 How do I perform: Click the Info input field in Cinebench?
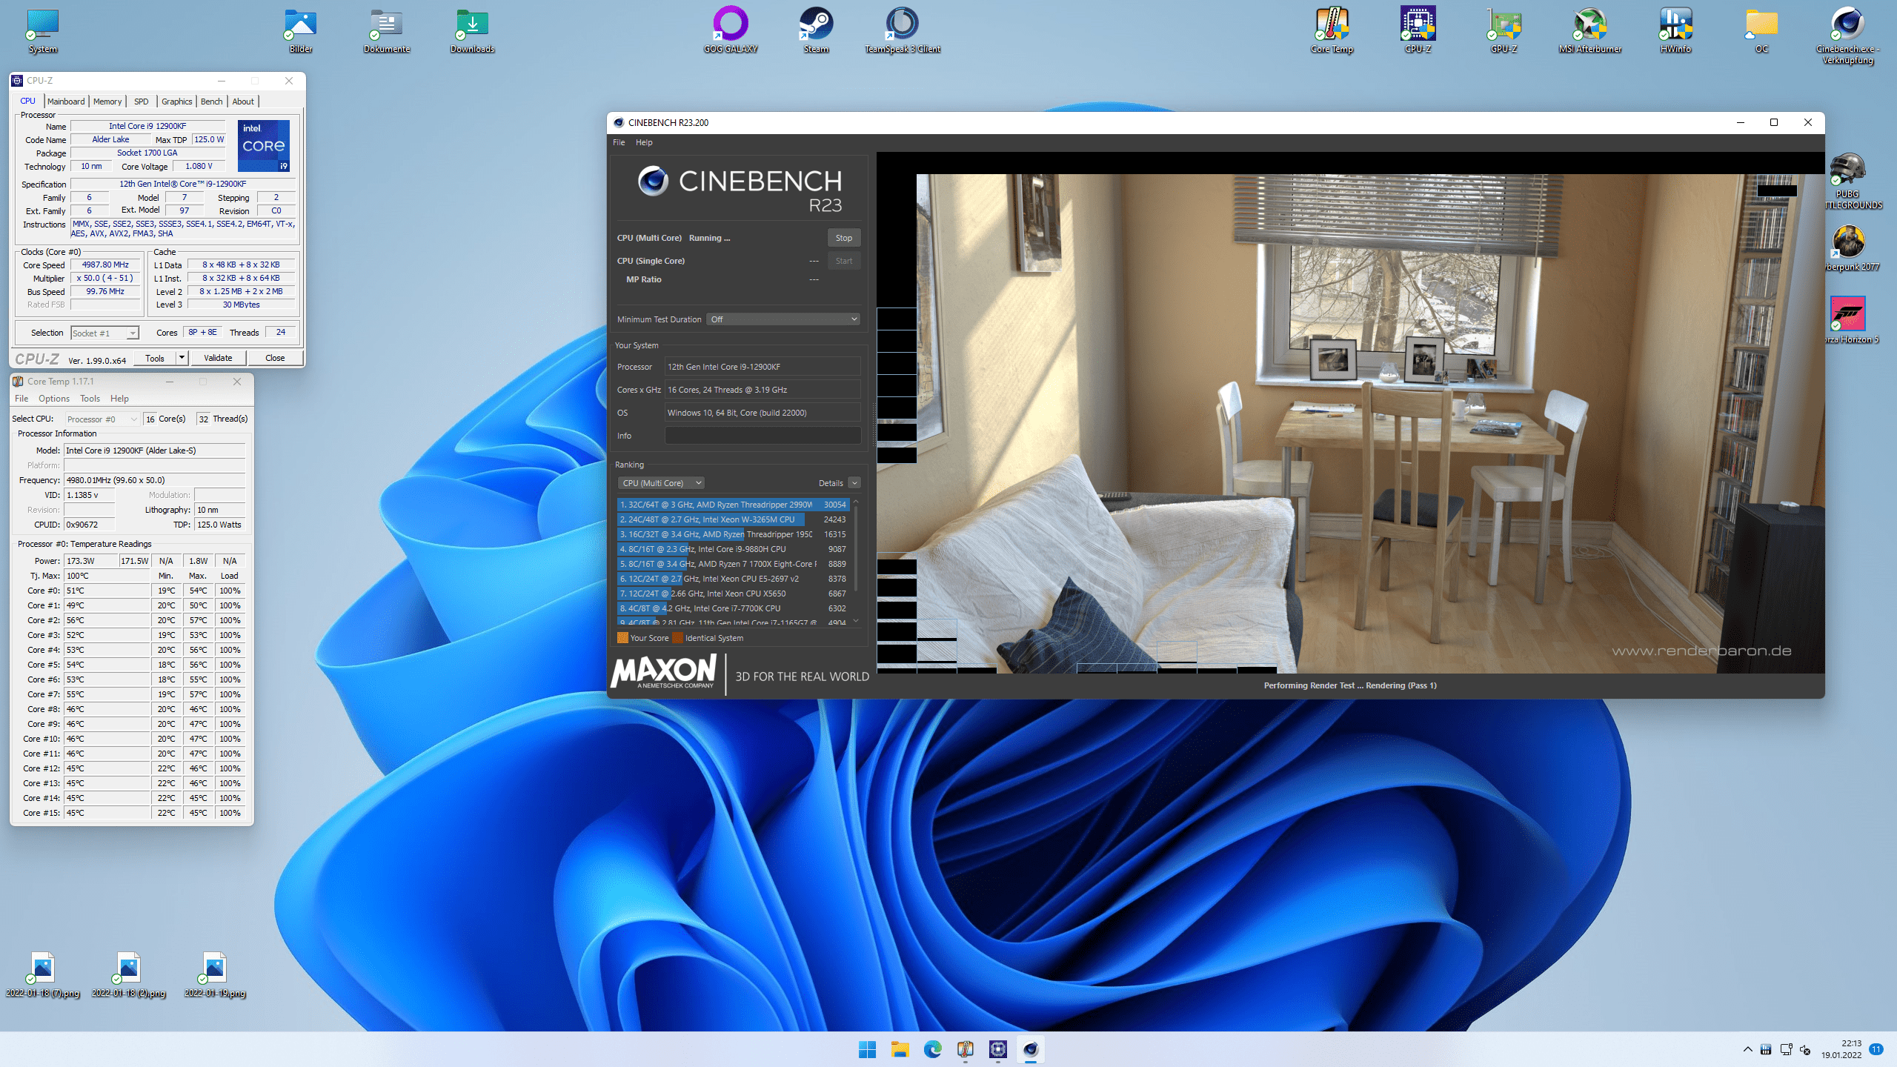[763, 436]
